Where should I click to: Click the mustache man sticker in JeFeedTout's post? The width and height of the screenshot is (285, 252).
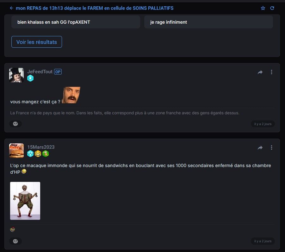(x=71, y=95)
